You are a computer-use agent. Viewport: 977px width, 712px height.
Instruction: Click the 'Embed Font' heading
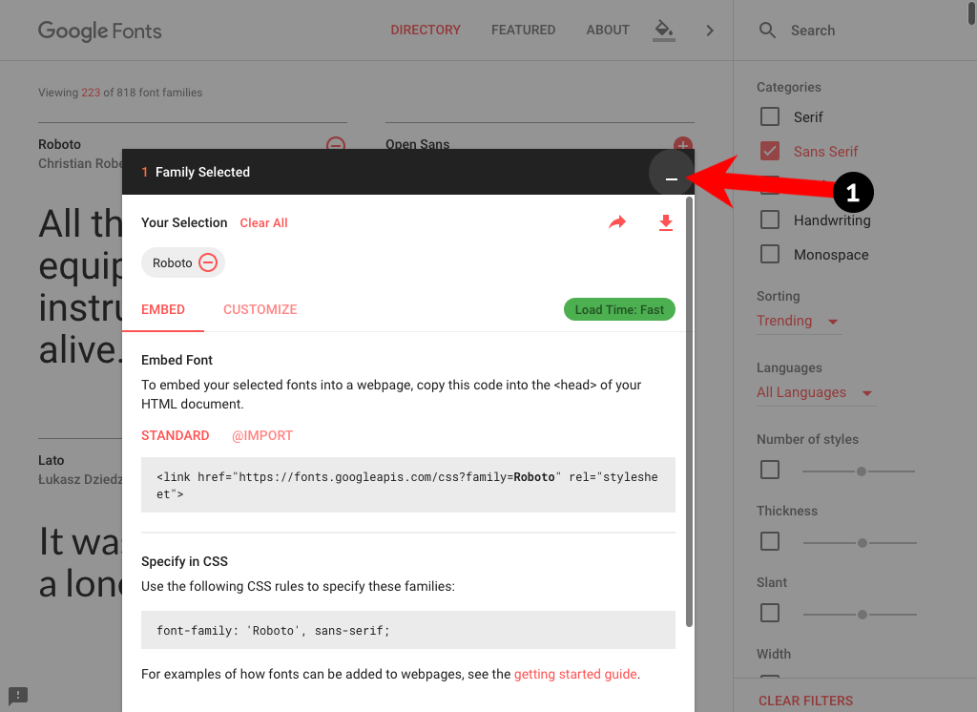(x=177, y=361)
